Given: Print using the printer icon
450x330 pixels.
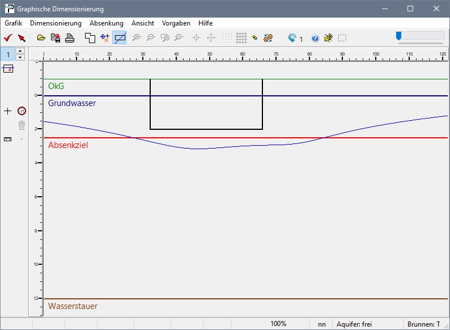Looking at the screenshot, I should tap(69, 38).
